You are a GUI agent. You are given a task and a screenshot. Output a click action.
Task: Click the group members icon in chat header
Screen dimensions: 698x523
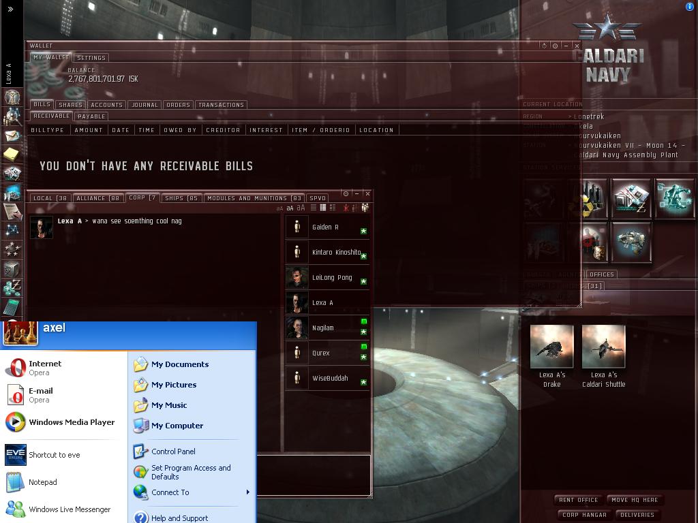coord(365,208)
